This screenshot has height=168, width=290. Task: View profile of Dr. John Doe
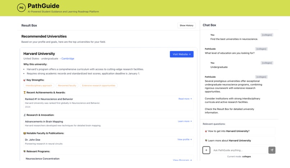(x=185, y=140)
